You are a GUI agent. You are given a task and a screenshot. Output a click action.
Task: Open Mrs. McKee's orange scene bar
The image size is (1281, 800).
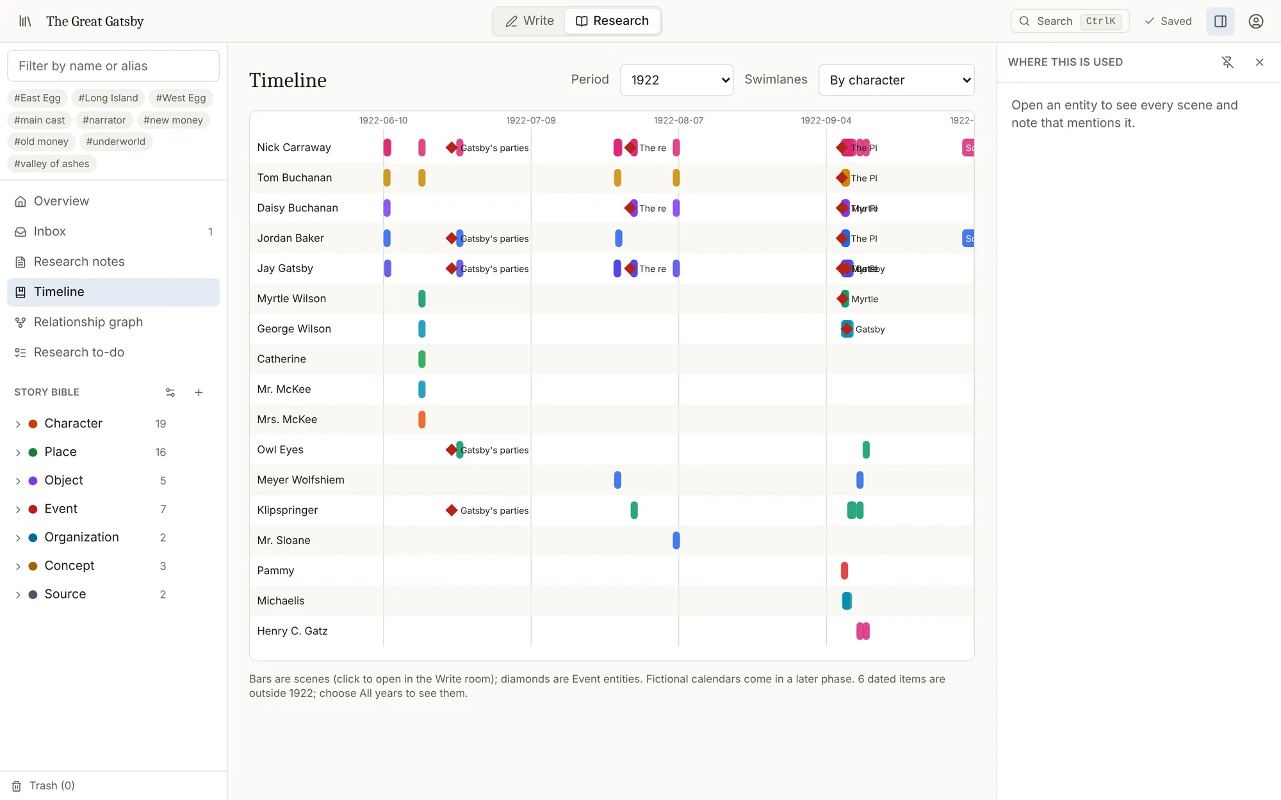tap(421, 419)
